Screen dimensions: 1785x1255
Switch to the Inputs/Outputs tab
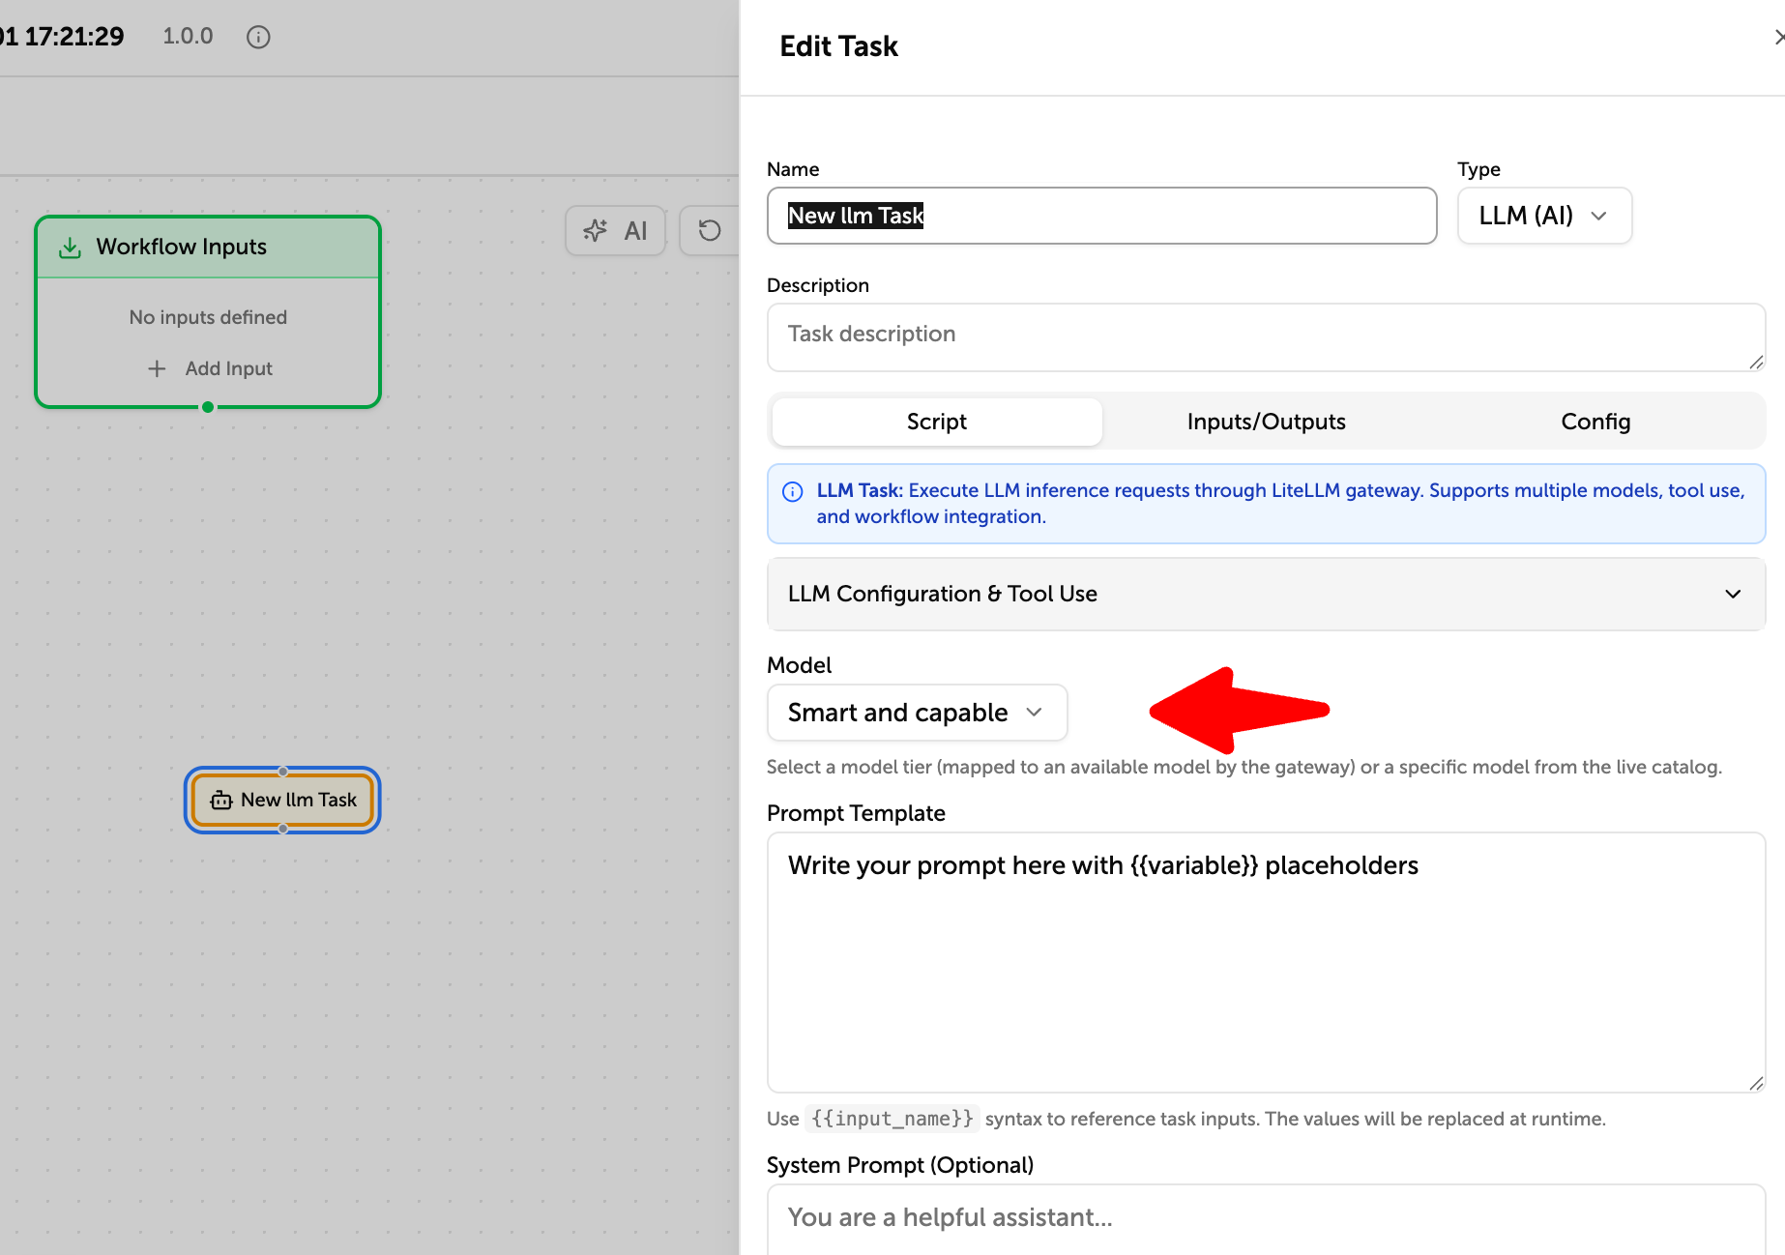coord(1266,422)
